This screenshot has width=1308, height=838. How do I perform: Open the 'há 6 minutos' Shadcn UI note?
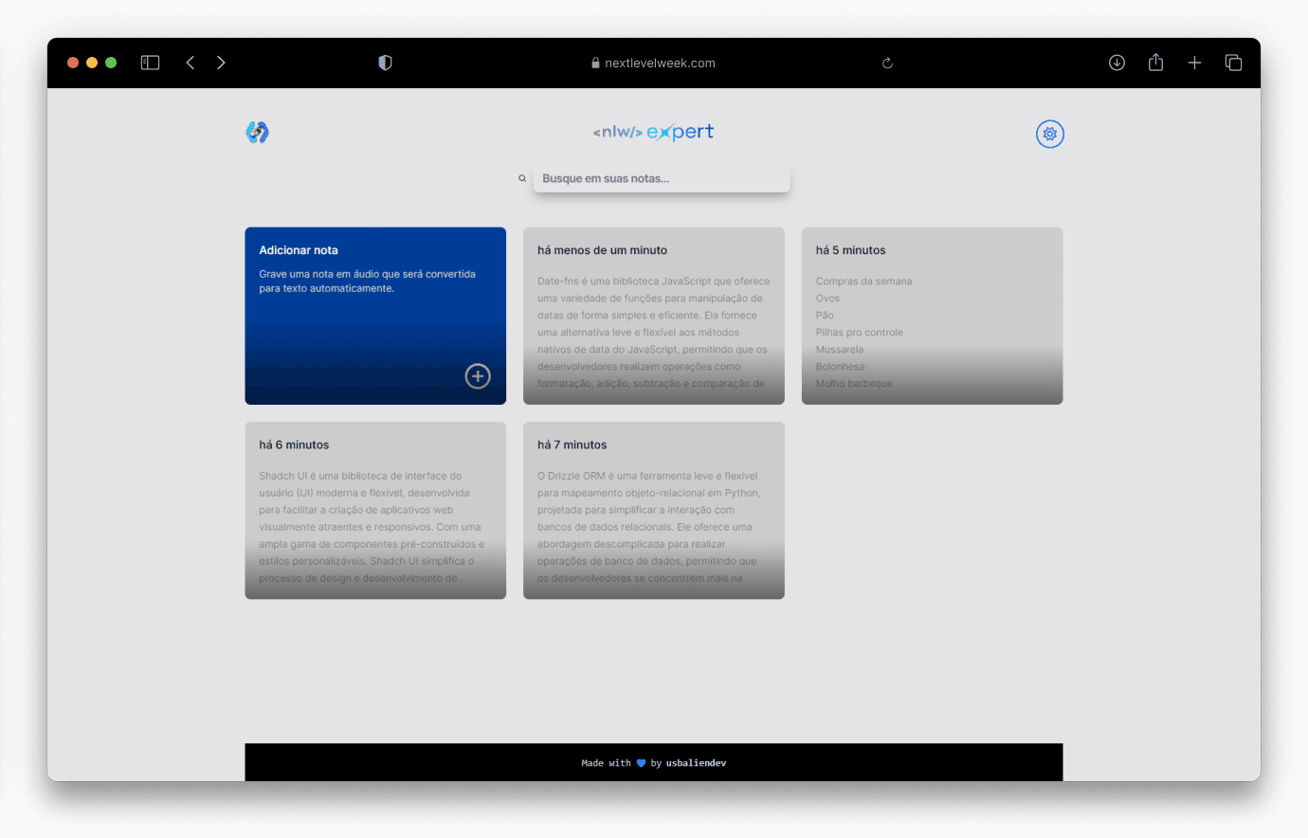(x=375, y=511)
